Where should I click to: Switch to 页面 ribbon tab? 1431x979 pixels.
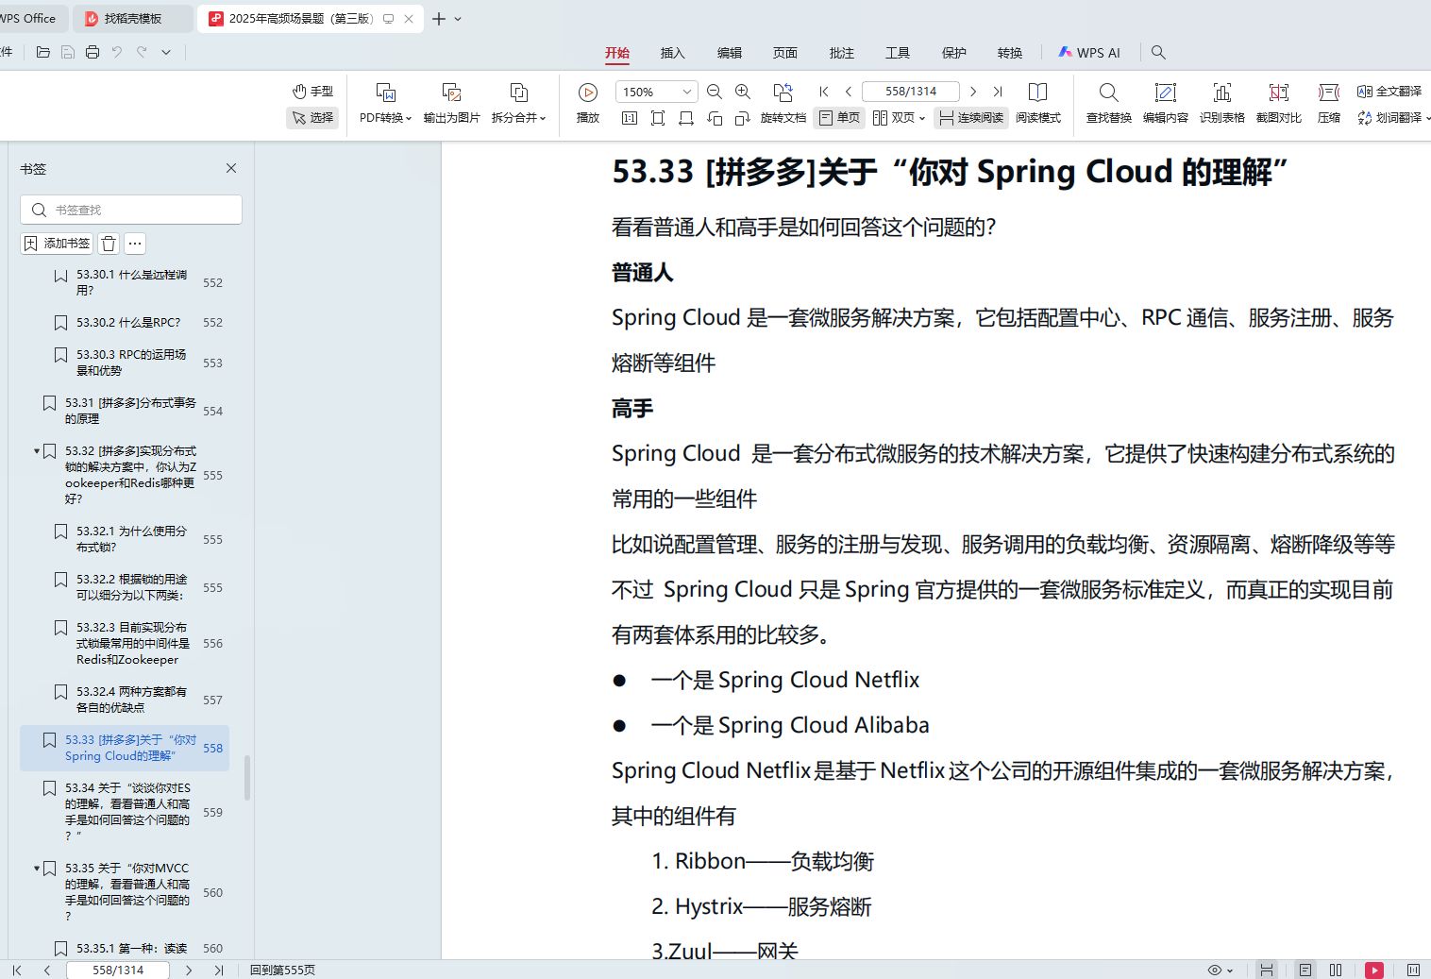pos(785,53)
